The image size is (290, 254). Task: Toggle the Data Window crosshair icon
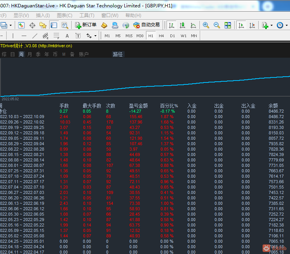coord(32,25)
